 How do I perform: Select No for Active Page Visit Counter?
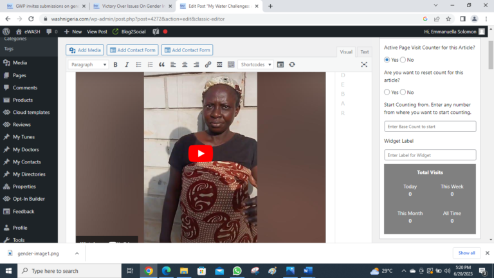(403, 60)
